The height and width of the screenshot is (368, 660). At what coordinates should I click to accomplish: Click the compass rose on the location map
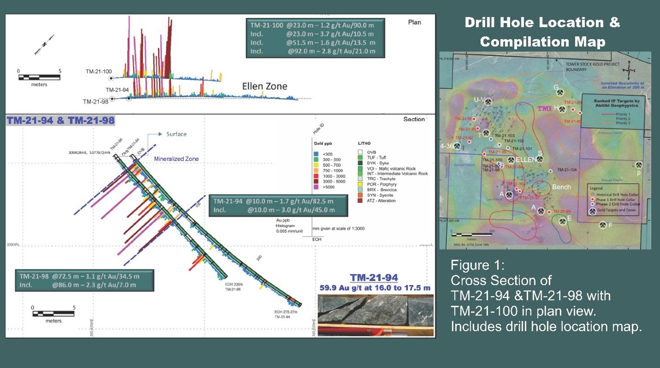click(x=629, y=69)
